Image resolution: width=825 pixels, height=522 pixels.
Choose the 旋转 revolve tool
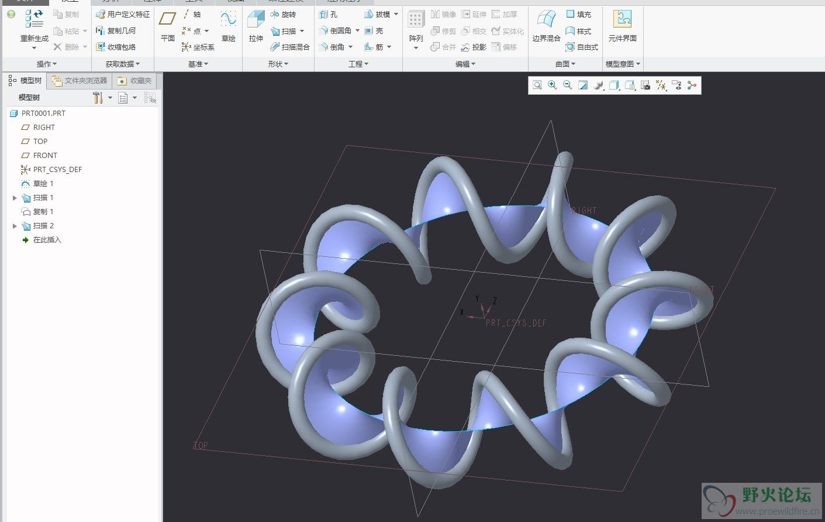283,14
